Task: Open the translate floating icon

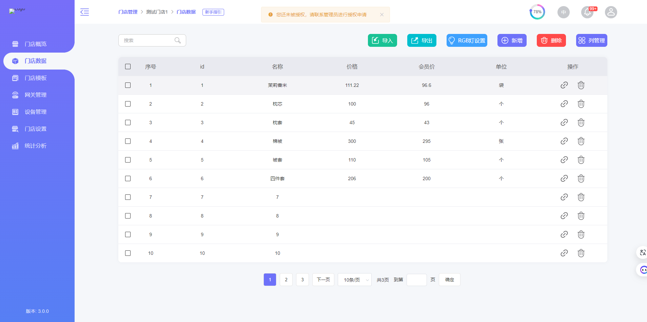Action: pos(642,252)
